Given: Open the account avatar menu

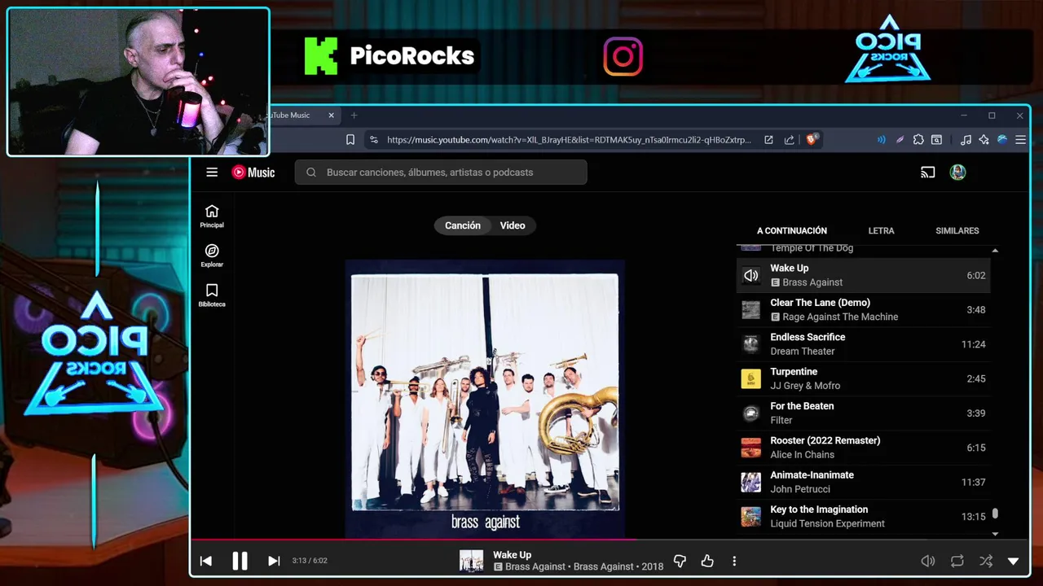Looking at the screenshot, I should pyautogui.click(x=958, y=172).
